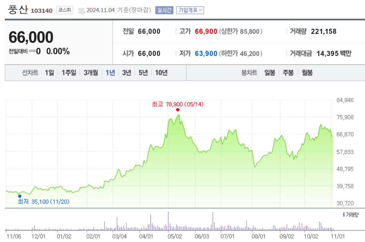
Task: Click the calendar icon beside 2024.11.04
Action: click(82, 11)
